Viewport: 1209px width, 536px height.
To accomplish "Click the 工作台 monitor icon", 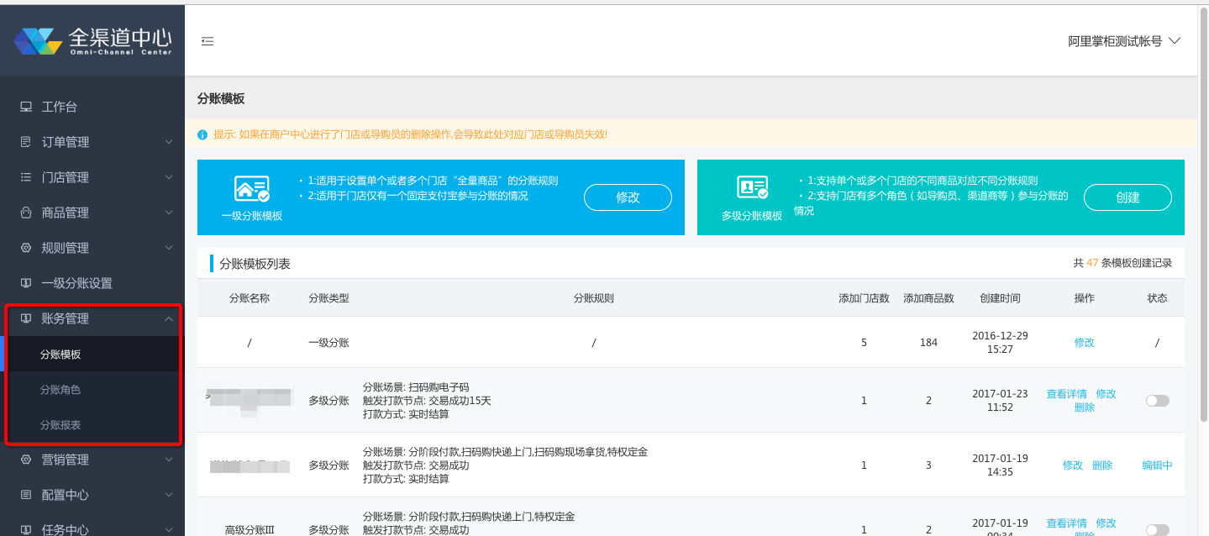I will tap(26, 107).
